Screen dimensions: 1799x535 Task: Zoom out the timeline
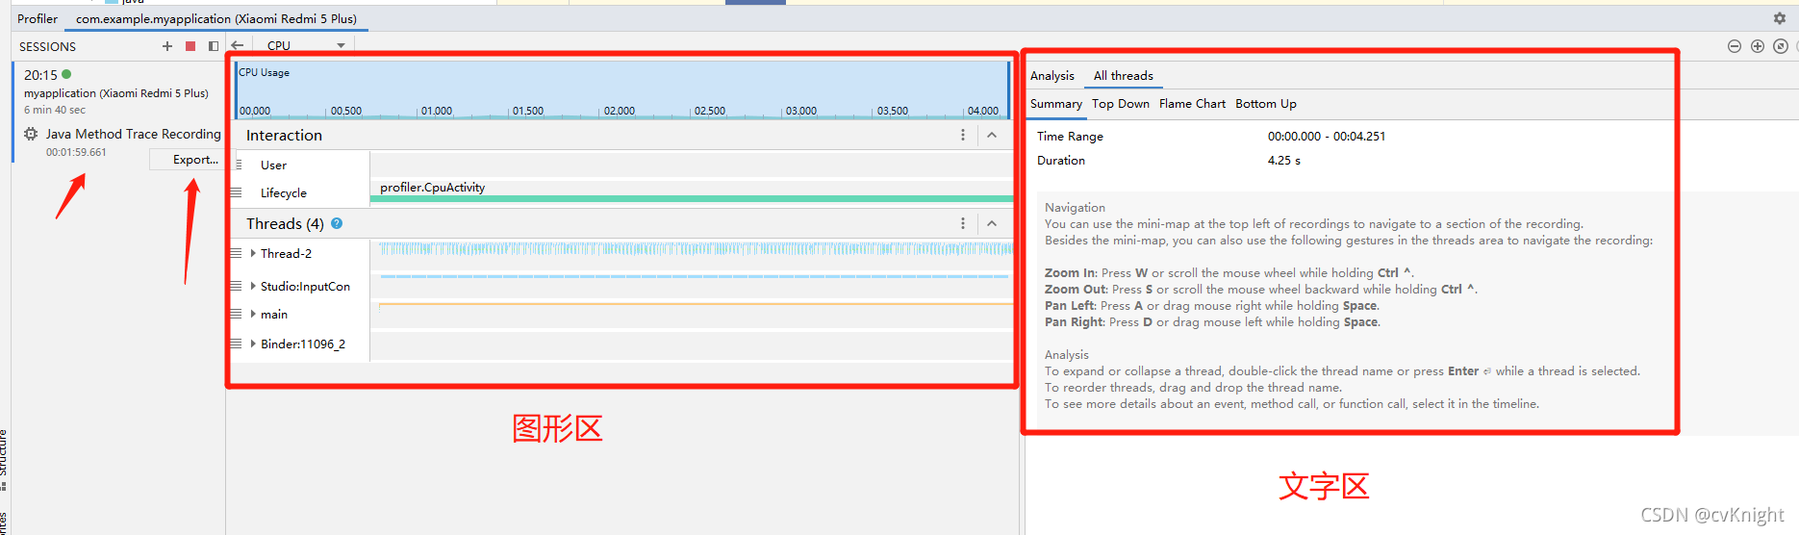pos(1735,46)
